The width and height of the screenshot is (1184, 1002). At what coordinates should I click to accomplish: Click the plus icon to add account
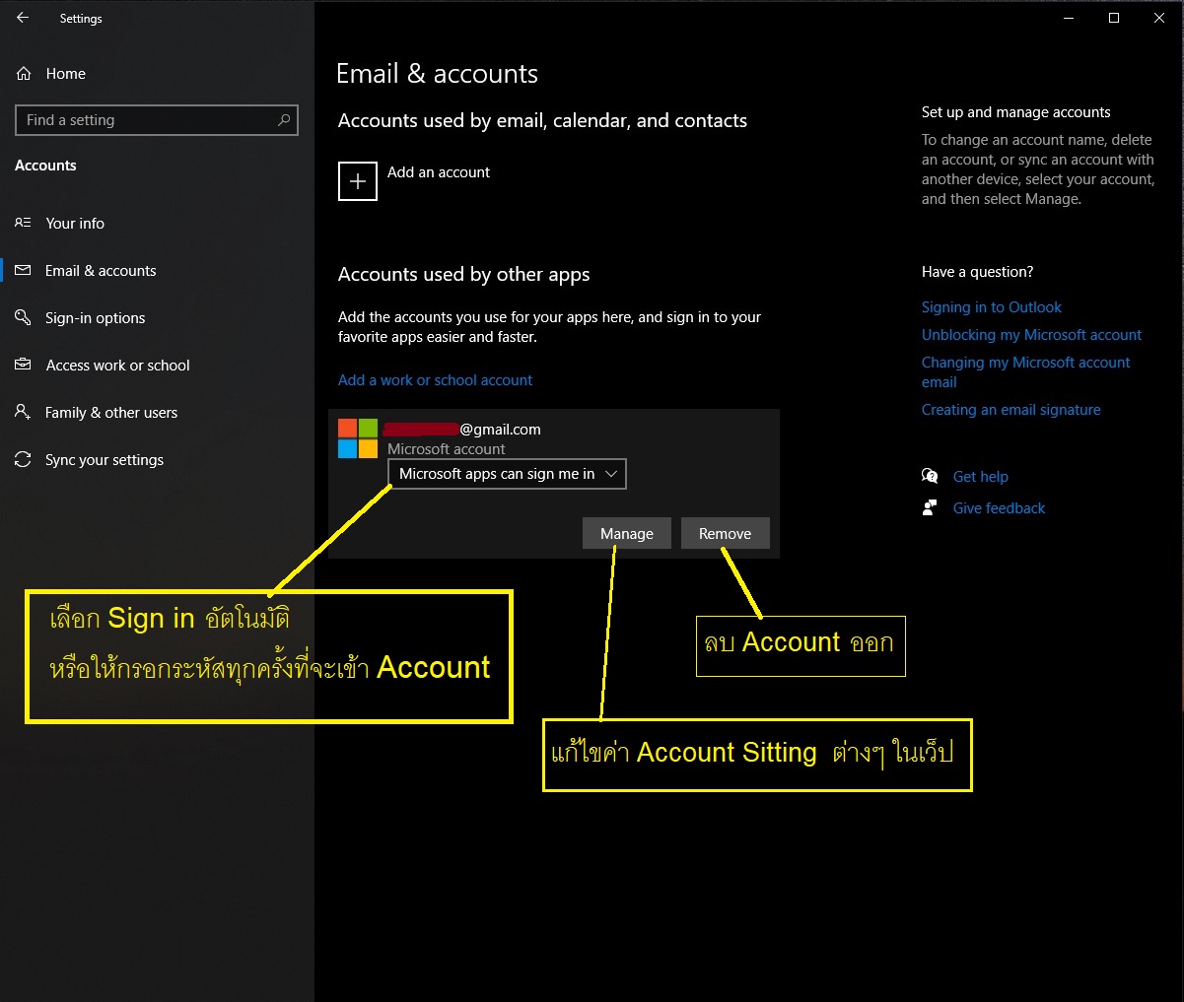click(358, 181)
